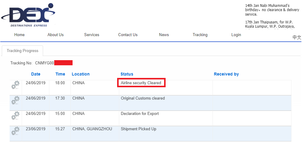Click gear icon beside Original Customs cleared row

tap(15, 100)
